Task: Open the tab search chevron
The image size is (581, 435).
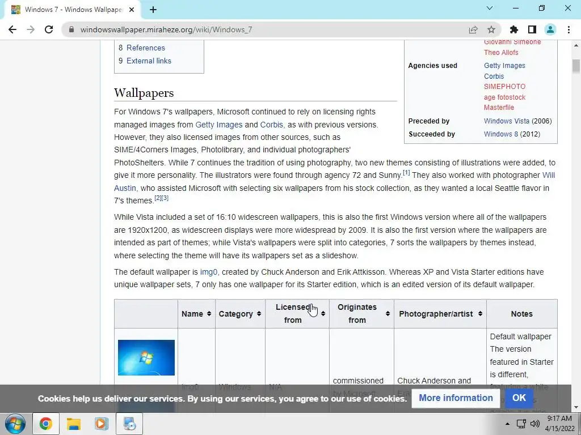Action: (x=490, y=8)
